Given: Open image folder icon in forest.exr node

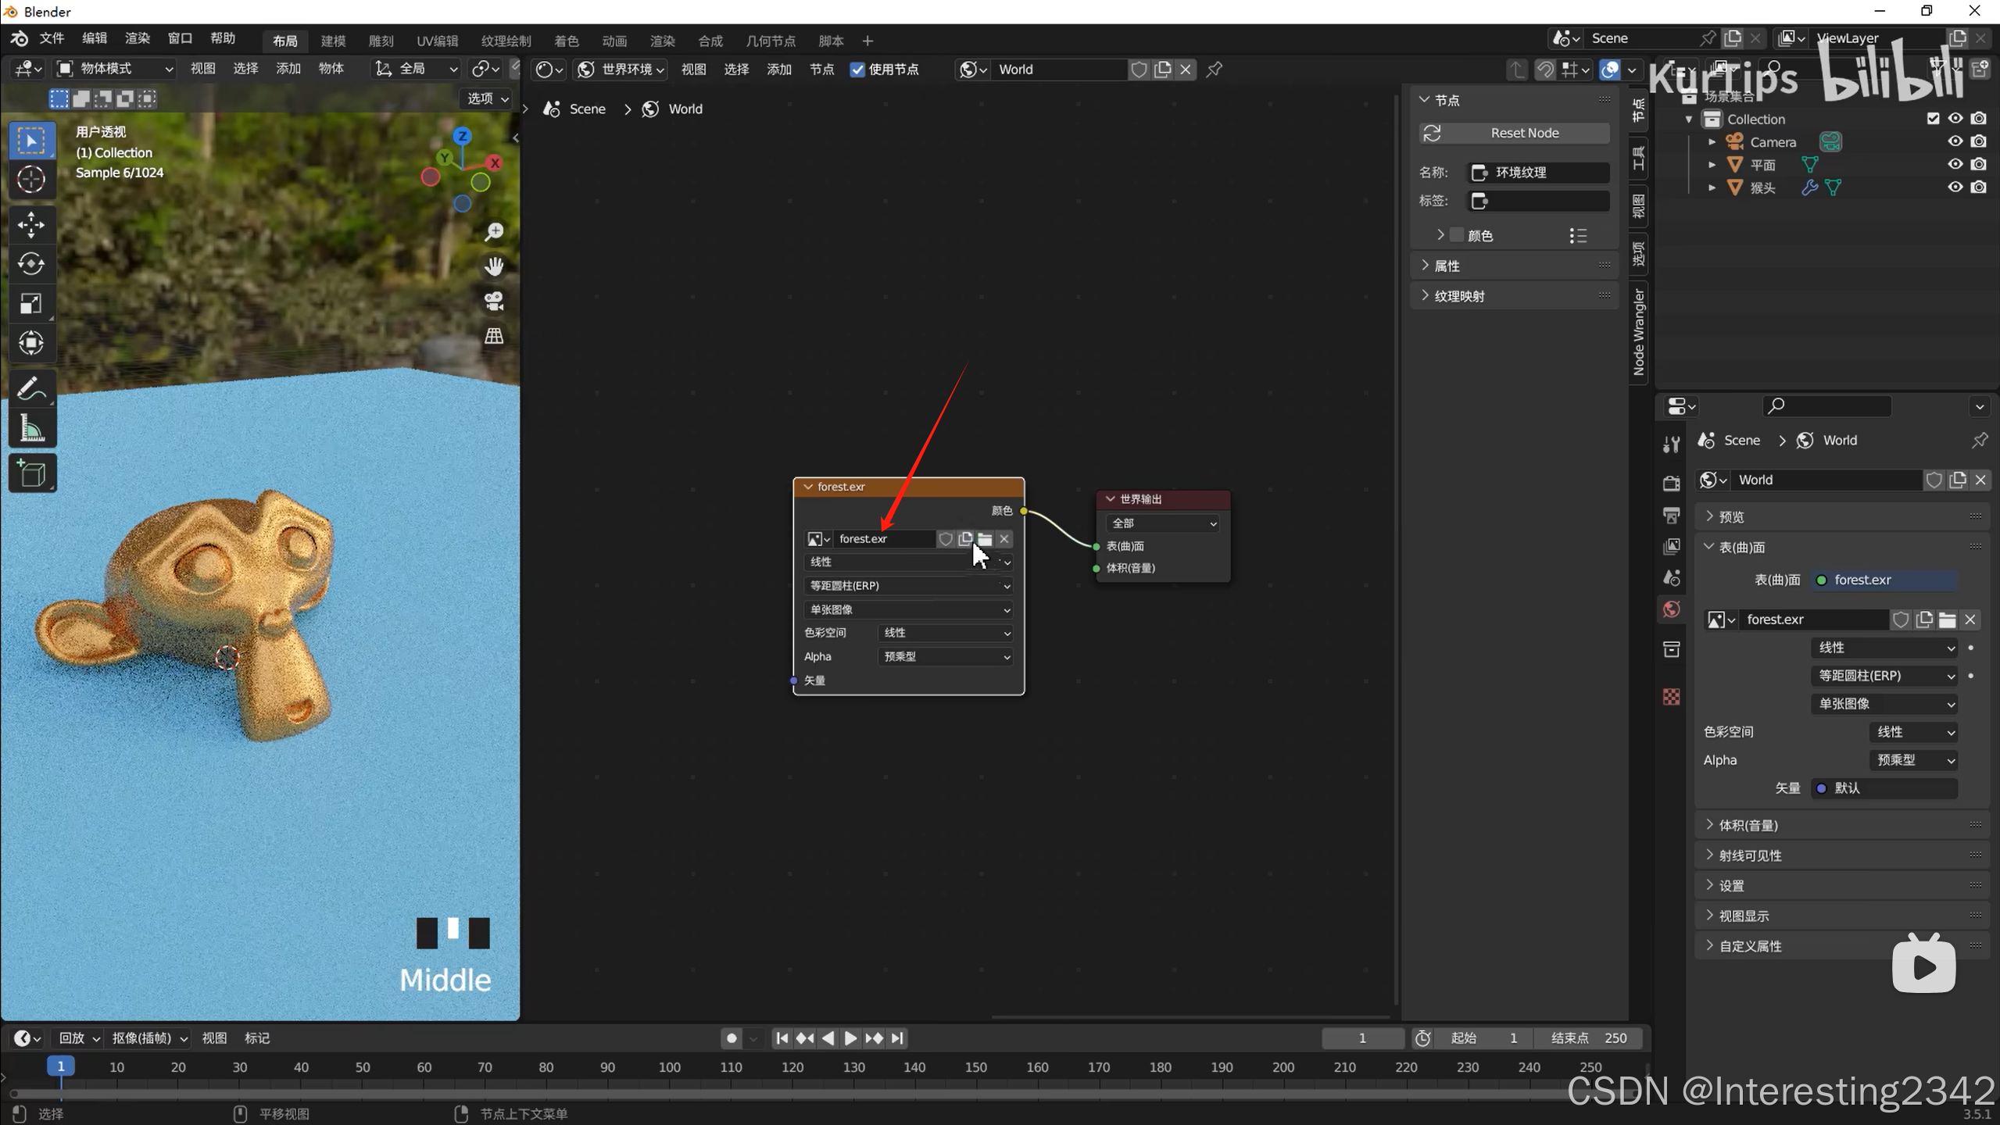Looking at the screenshot, I should point(985,539).
